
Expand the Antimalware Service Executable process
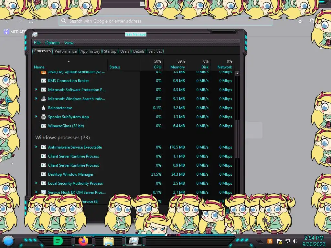36,147
